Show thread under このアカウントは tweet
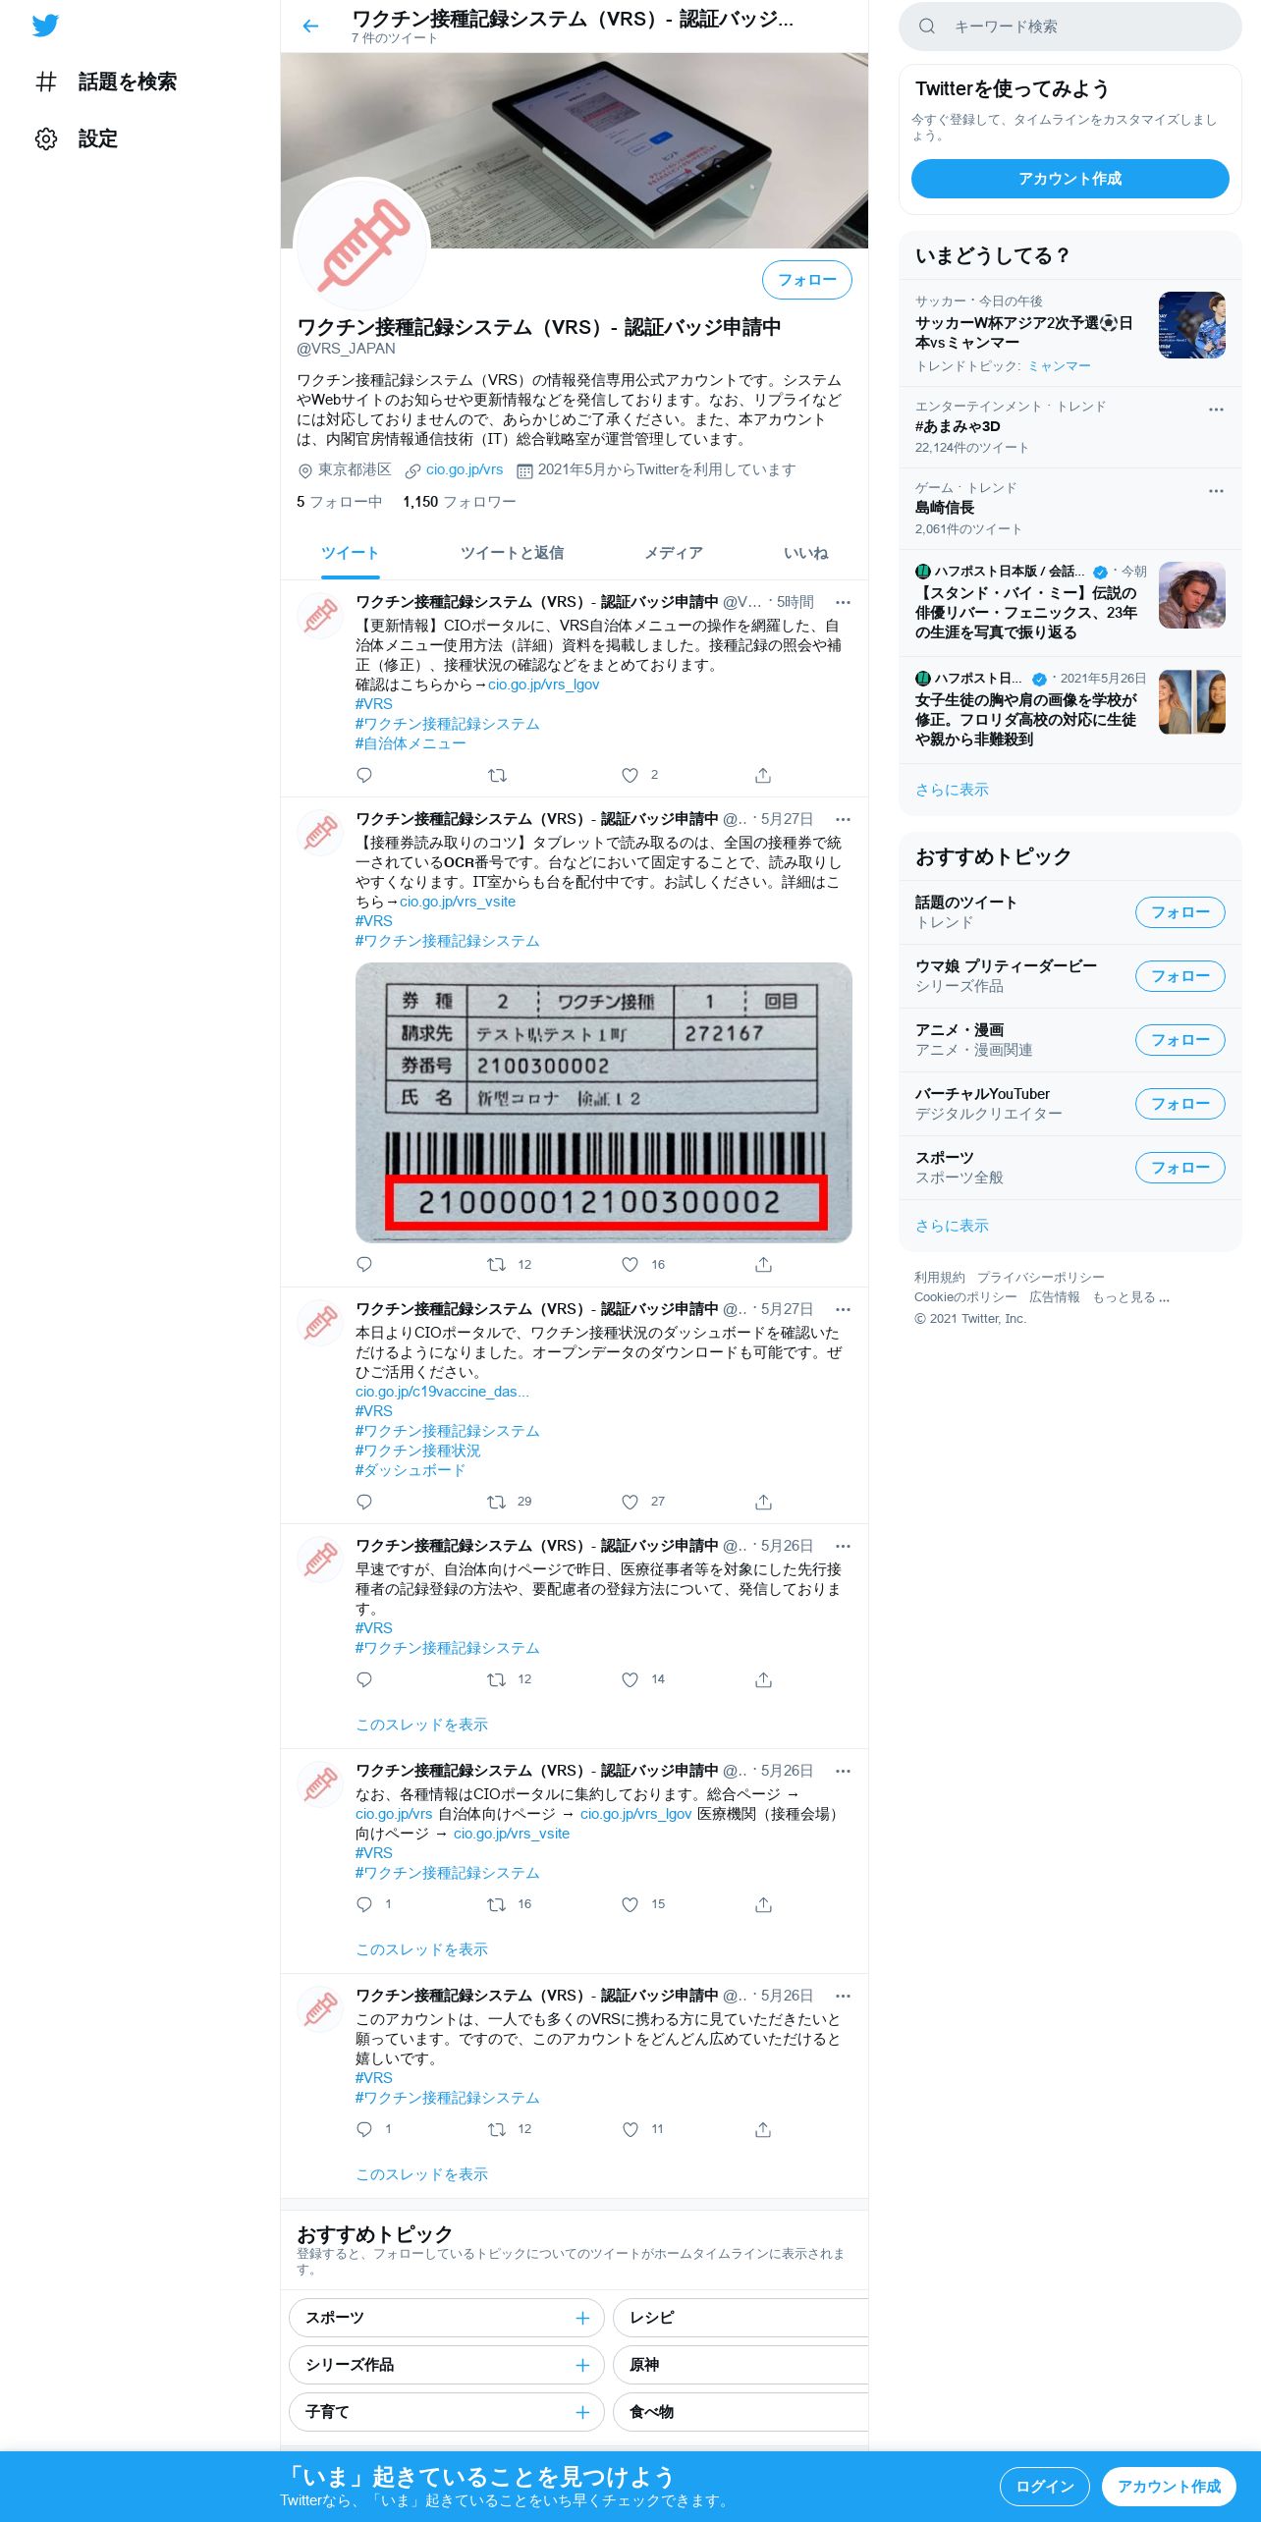Viewport: 1261px width, 2522px height. tap(421, 2174)
